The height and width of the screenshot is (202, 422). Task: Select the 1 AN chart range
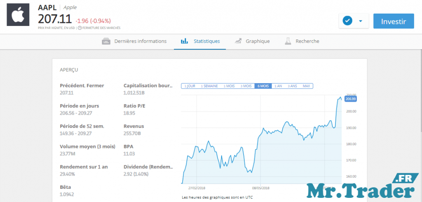click(278, 86)
